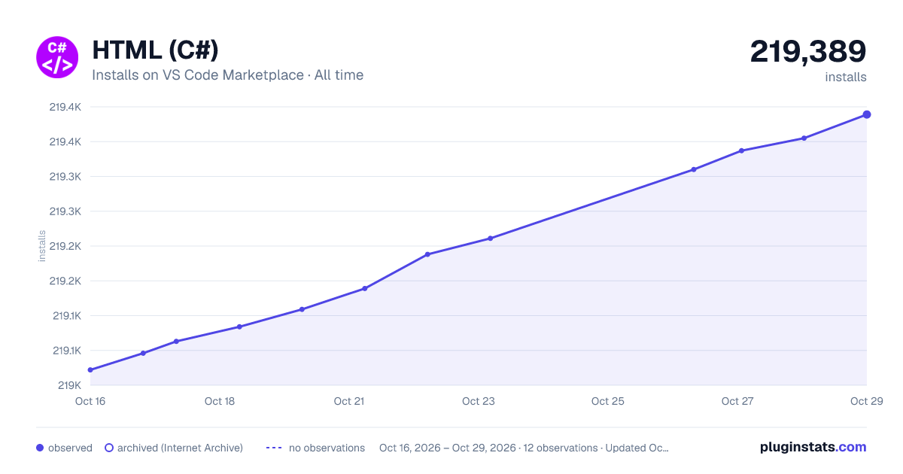Click the purple C# HTML extension logo
The width and height of the screenshot is (903, 474).
[58, 57]
